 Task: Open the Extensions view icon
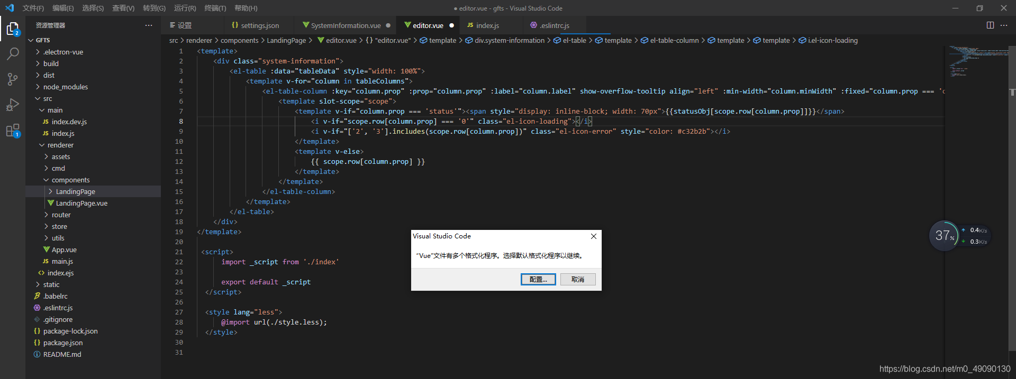(13, 130)
